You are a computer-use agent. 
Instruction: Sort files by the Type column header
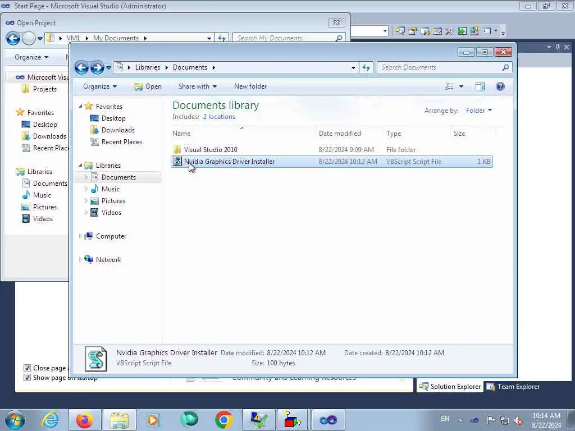(417, 134)
